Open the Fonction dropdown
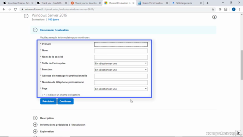Screen dimensions: 243x137 click(121, 70)
